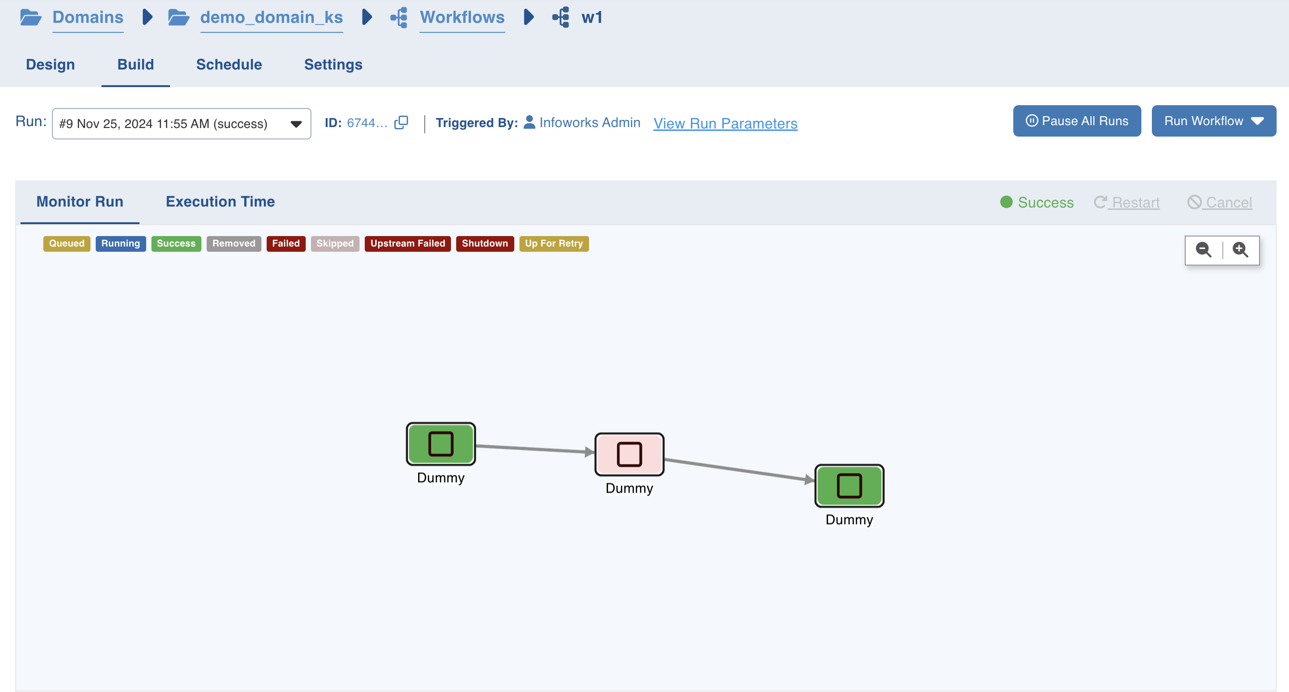This screenshot has width=1289, height=692.
Task: Click the demo_domain_ks folder icon
Action: click(178, 18)
